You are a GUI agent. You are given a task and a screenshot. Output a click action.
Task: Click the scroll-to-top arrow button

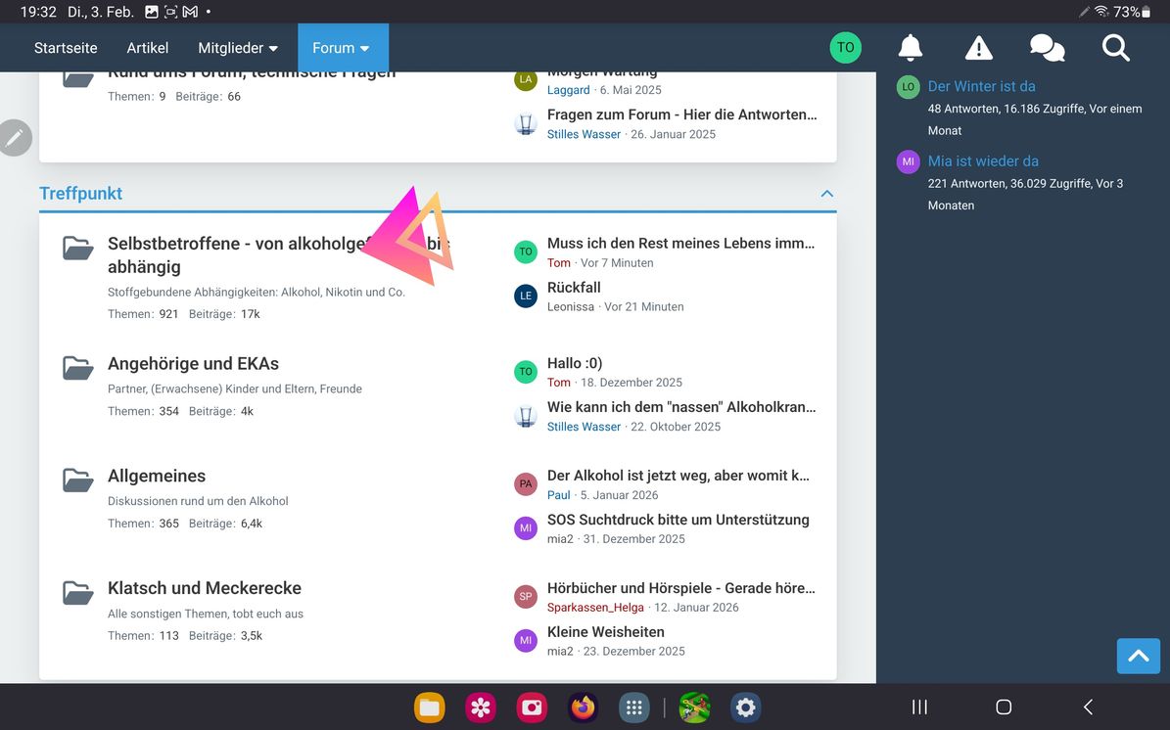click(x=1138, y=656)
